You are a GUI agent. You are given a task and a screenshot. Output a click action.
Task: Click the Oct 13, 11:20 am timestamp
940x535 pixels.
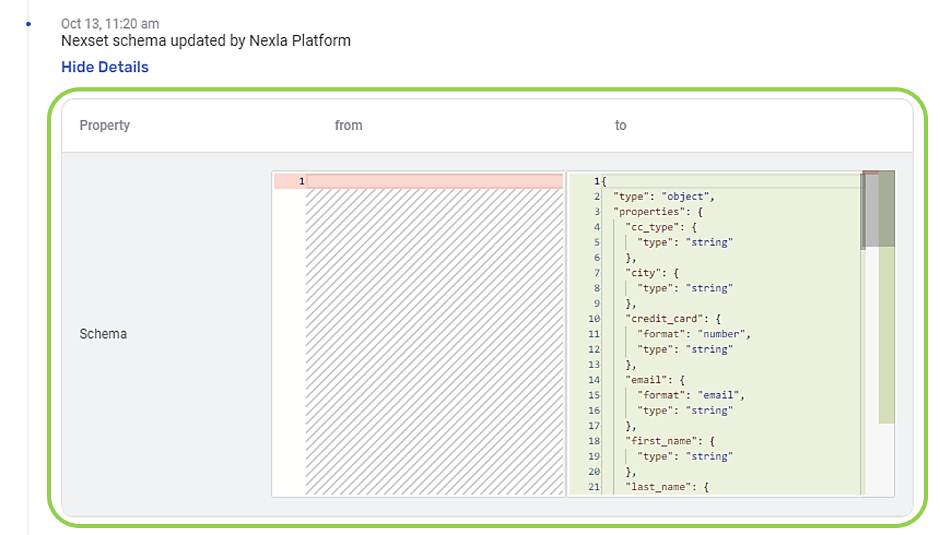[x=110, y=24]
